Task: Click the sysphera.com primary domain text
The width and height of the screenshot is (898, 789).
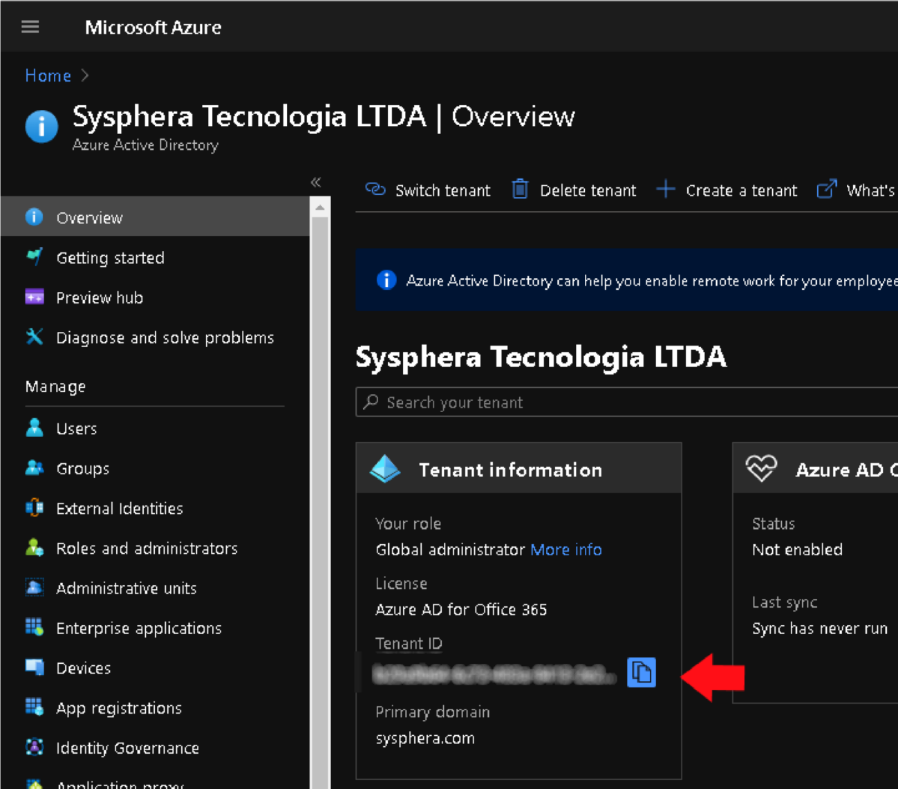Action: [425, 739]
